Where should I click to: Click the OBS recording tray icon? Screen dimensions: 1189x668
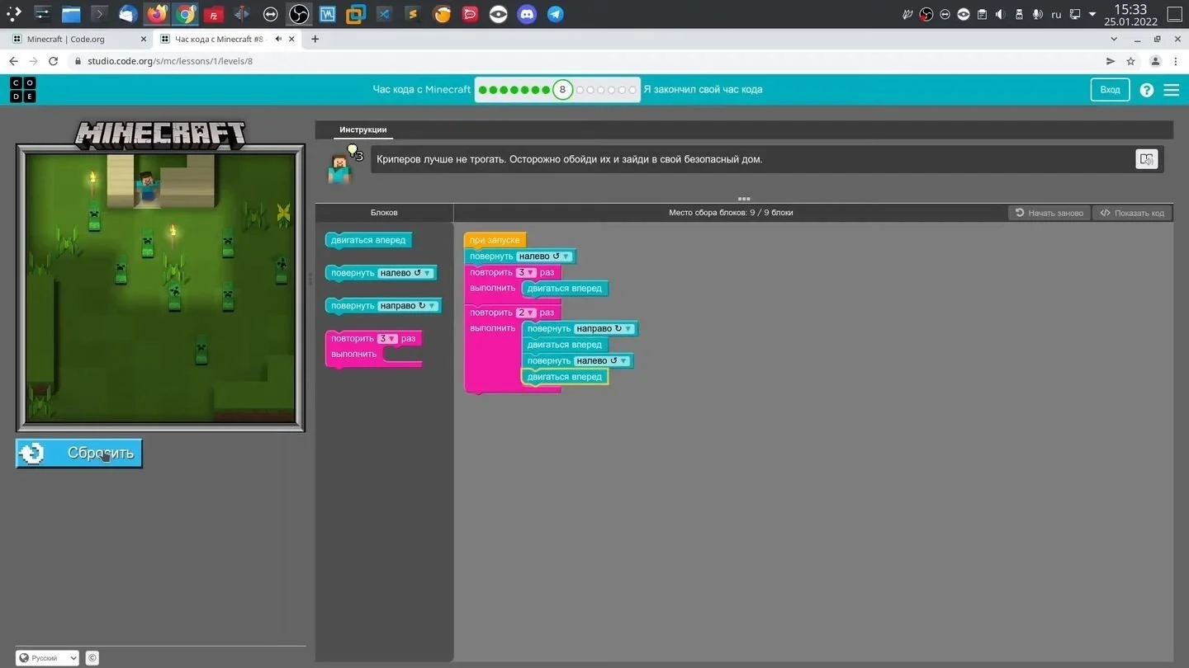tap(926, 14)
